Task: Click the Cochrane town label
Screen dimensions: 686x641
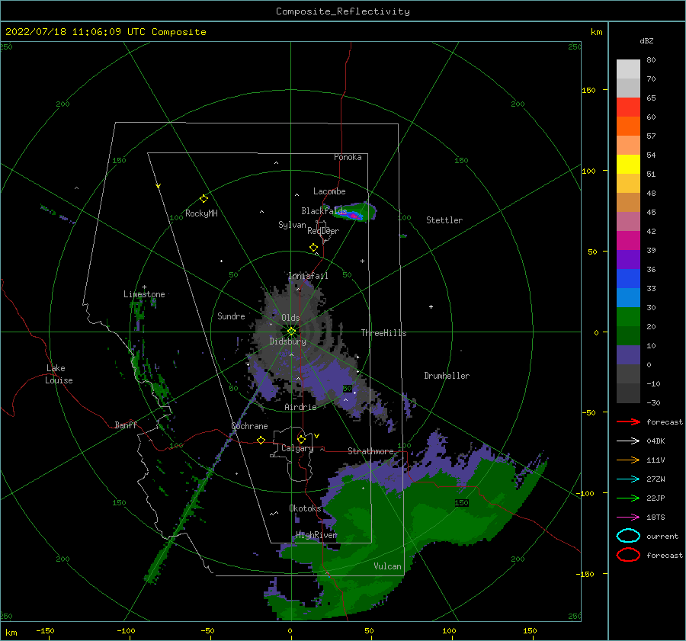Action: (x=249, y=426)
